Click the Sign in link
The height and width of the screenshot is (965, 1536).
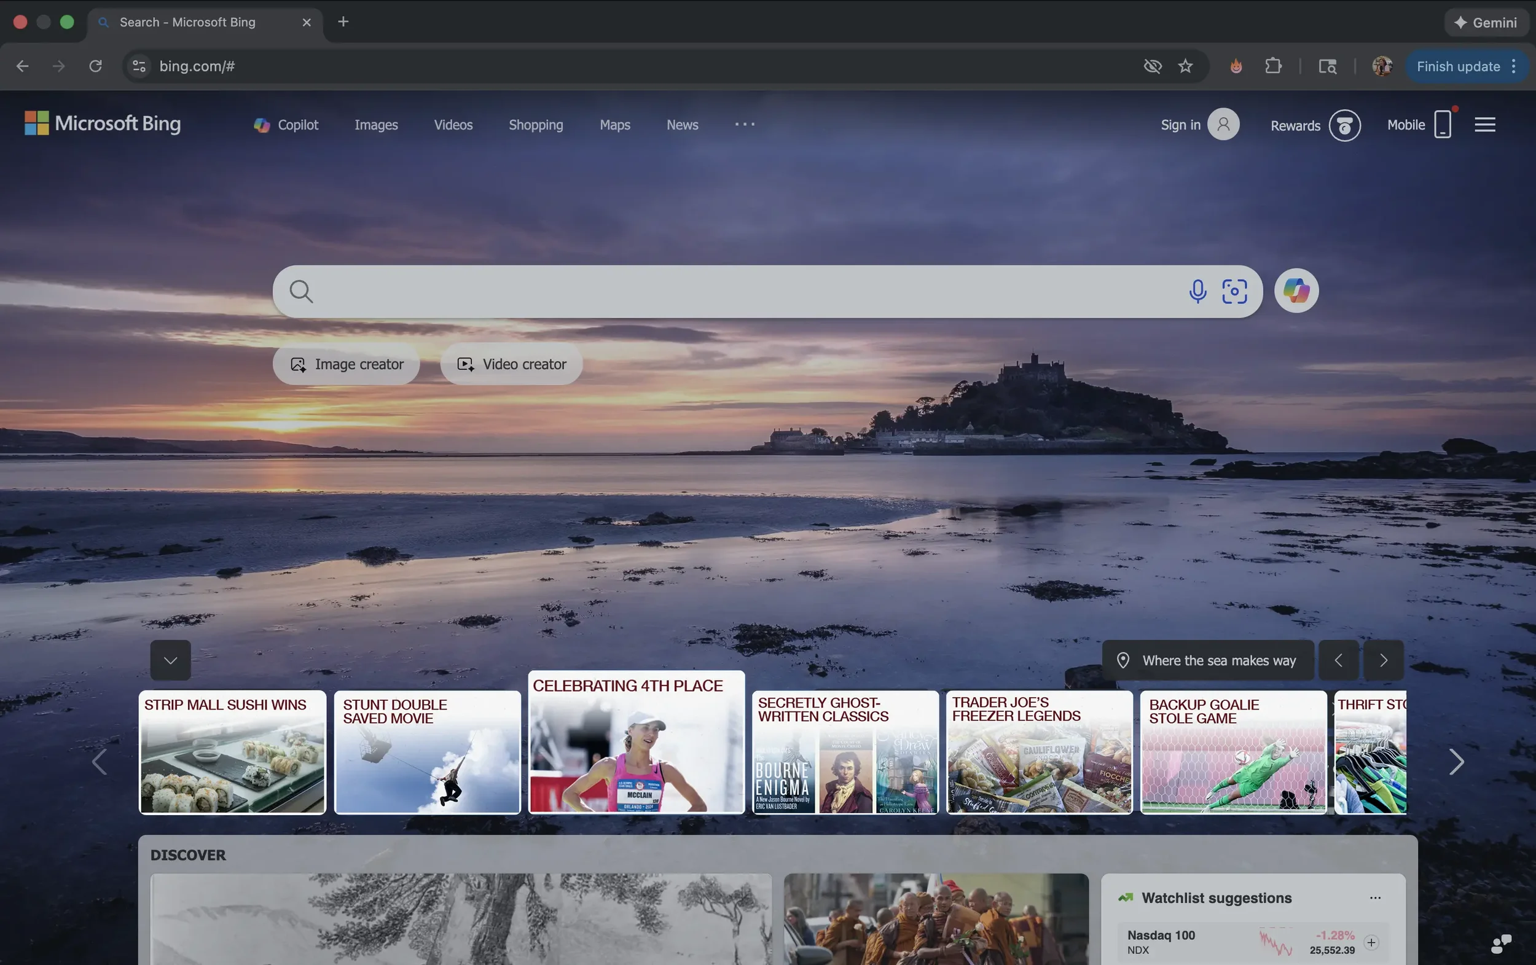[1180, 125]
